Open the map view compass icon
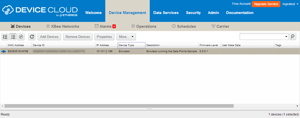The image size is (300, 118). point(21,37)
